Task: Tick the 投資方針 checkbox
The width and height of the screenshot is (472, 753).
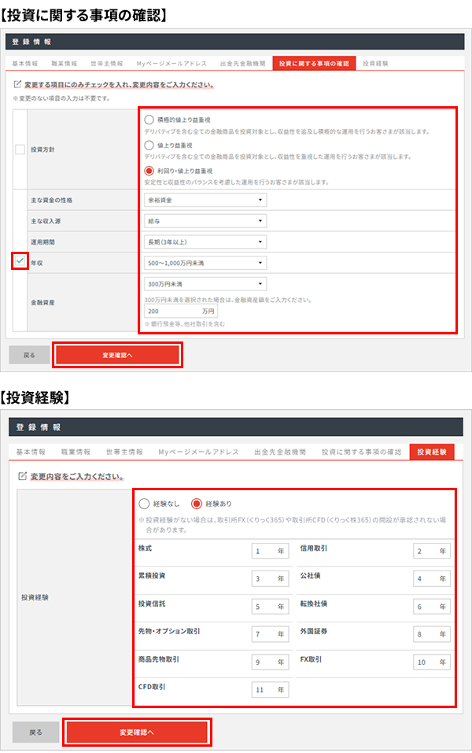Action: point(20,149)
